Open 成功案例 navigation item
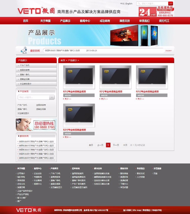The height and width of the screenshot is (214, 190). tap(105, 21)
